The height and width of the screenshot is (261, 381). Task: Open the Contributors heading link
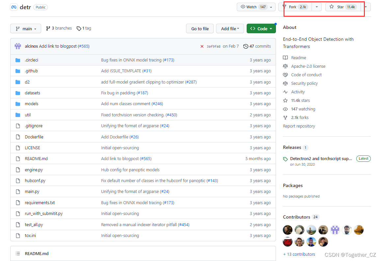(296, 217)
